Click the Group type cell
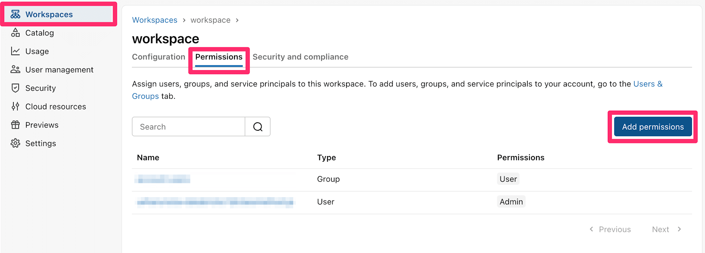The height and width of the screenshot is (253, 705). [x=328, y=179]
